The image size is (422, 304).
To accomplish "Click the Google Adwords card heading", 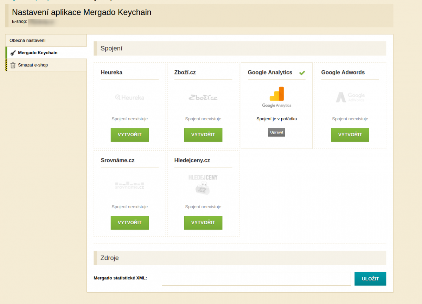I will [343, 72].
